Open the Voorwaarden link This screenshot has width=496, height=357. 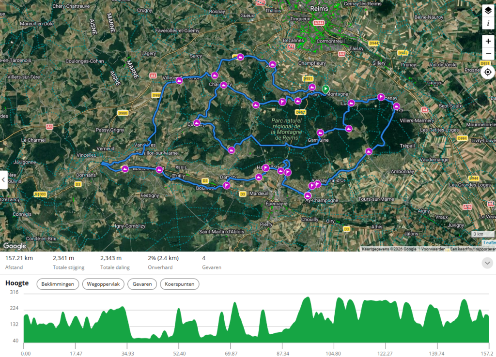coord(433,249)
